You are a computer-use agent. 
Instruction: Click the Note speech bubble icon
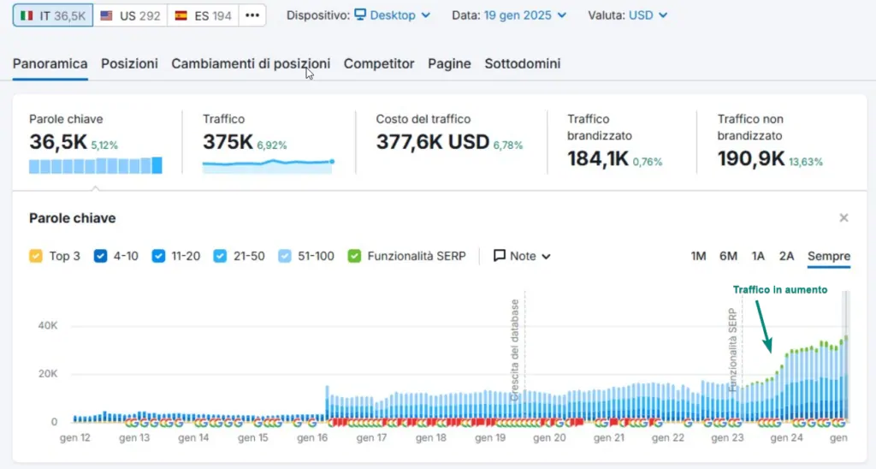click(500, 255)
